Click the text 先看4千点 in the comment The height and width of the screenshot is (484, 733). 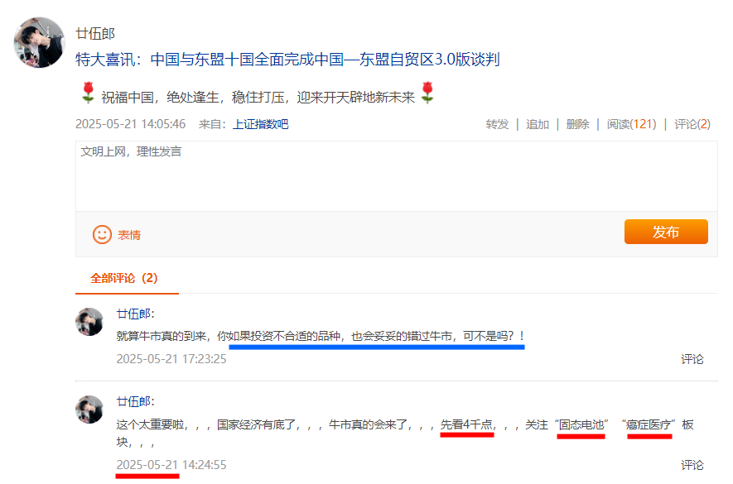point(466,424)
